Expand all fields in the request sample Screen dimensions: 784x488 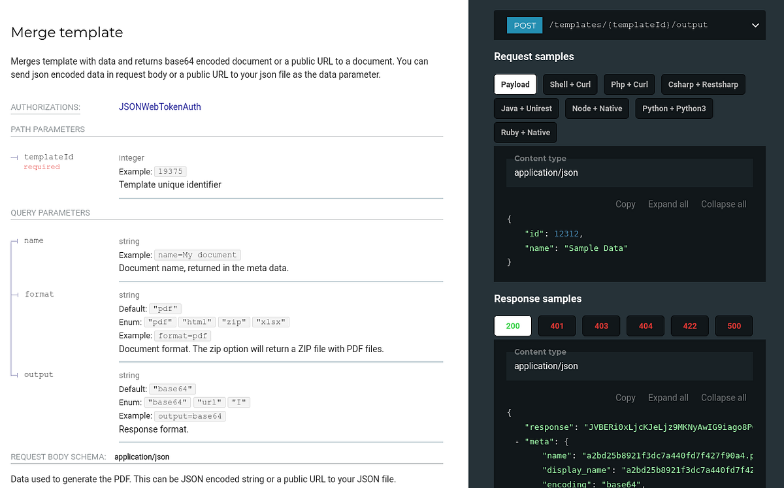coord(668,204)
